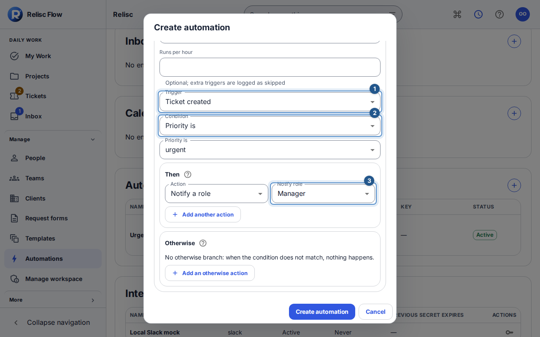540x337 pixels.
Task: Open the Trigger dropdown
Action: tap(270, 102)
